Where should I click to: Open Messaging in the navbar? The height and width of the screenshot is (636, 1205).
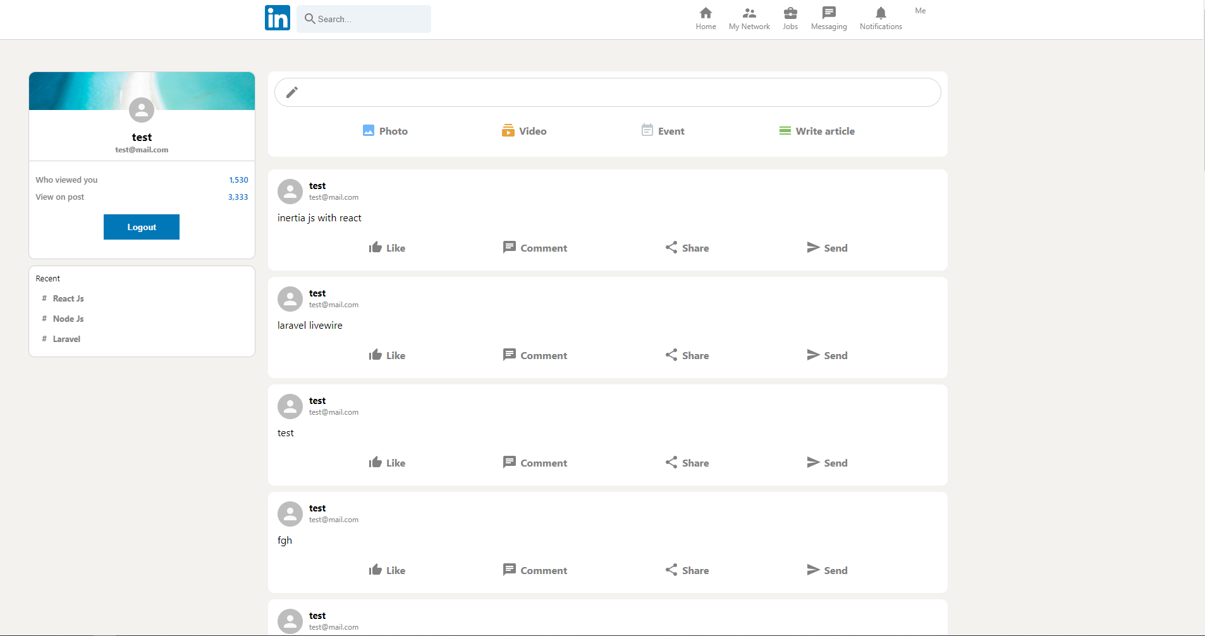click(829, 19)
